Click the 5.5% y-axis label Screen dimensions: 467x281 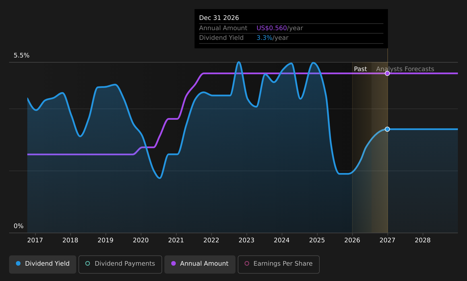click(22, 55)
